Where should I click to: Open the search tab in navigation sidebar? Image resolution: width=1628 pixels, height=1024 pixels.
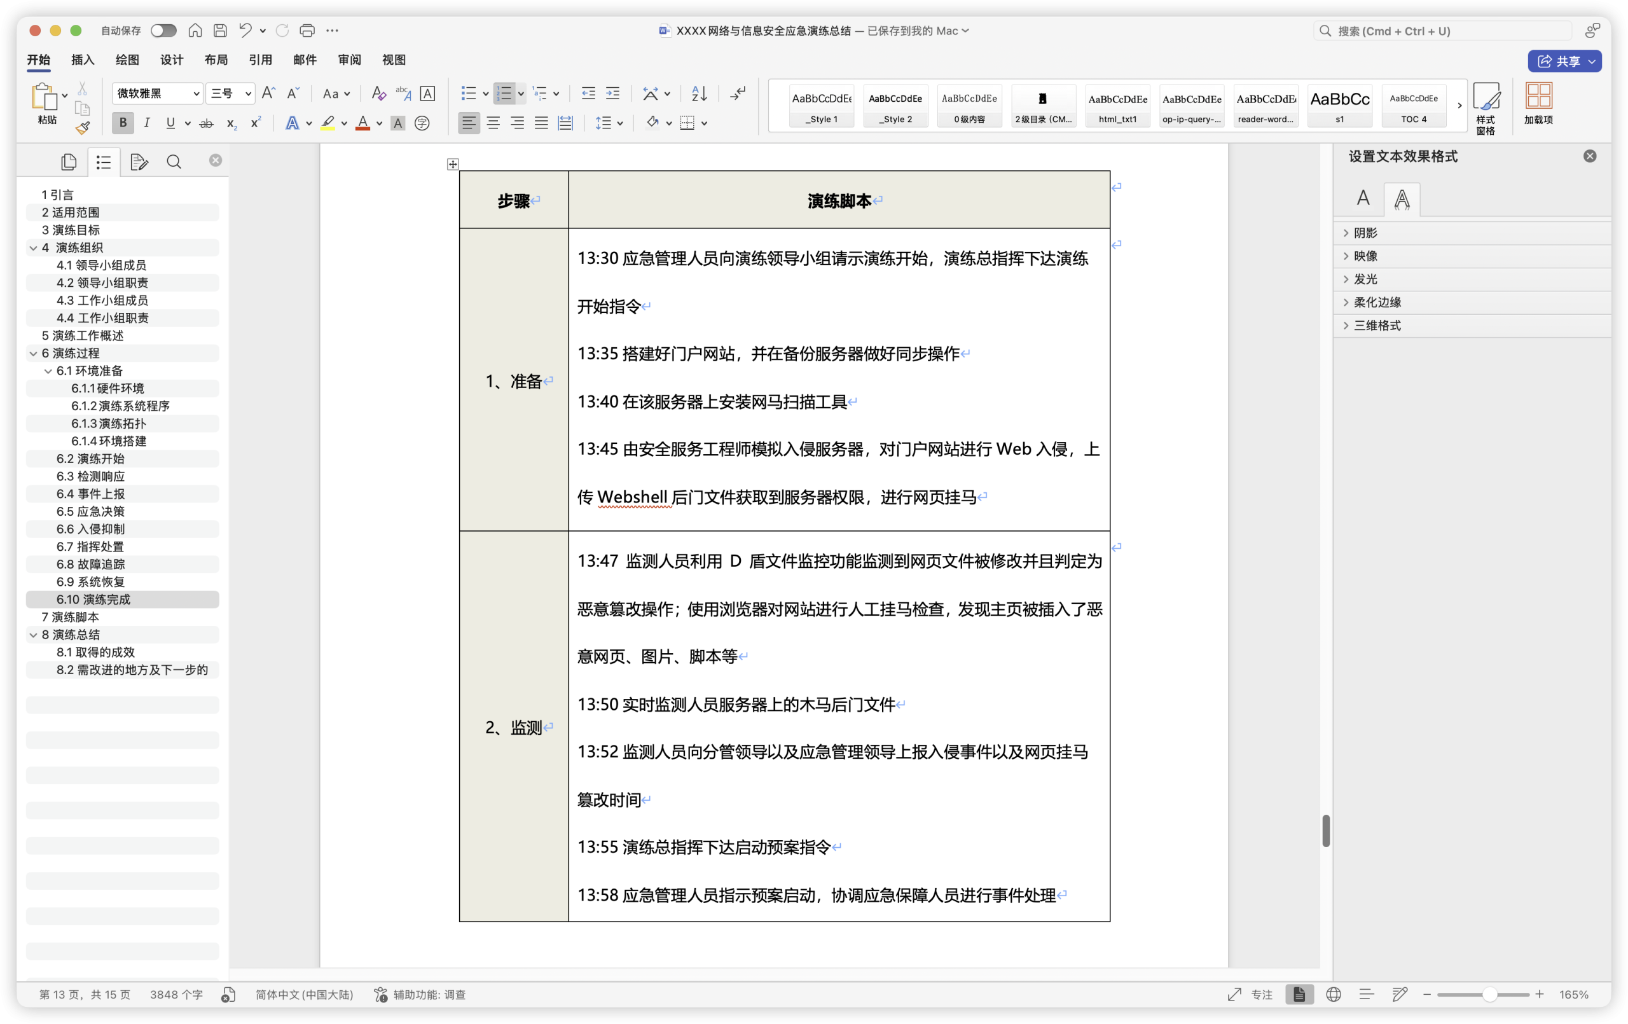[174, 162]
